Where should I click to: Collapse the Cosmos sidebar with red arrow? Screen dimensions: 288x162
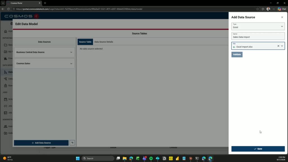pos(36,16)
